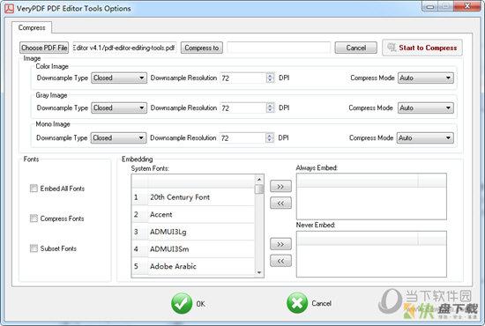Select the Compress tab
This screenshot has width=485, height=326.
pos(32,27)
